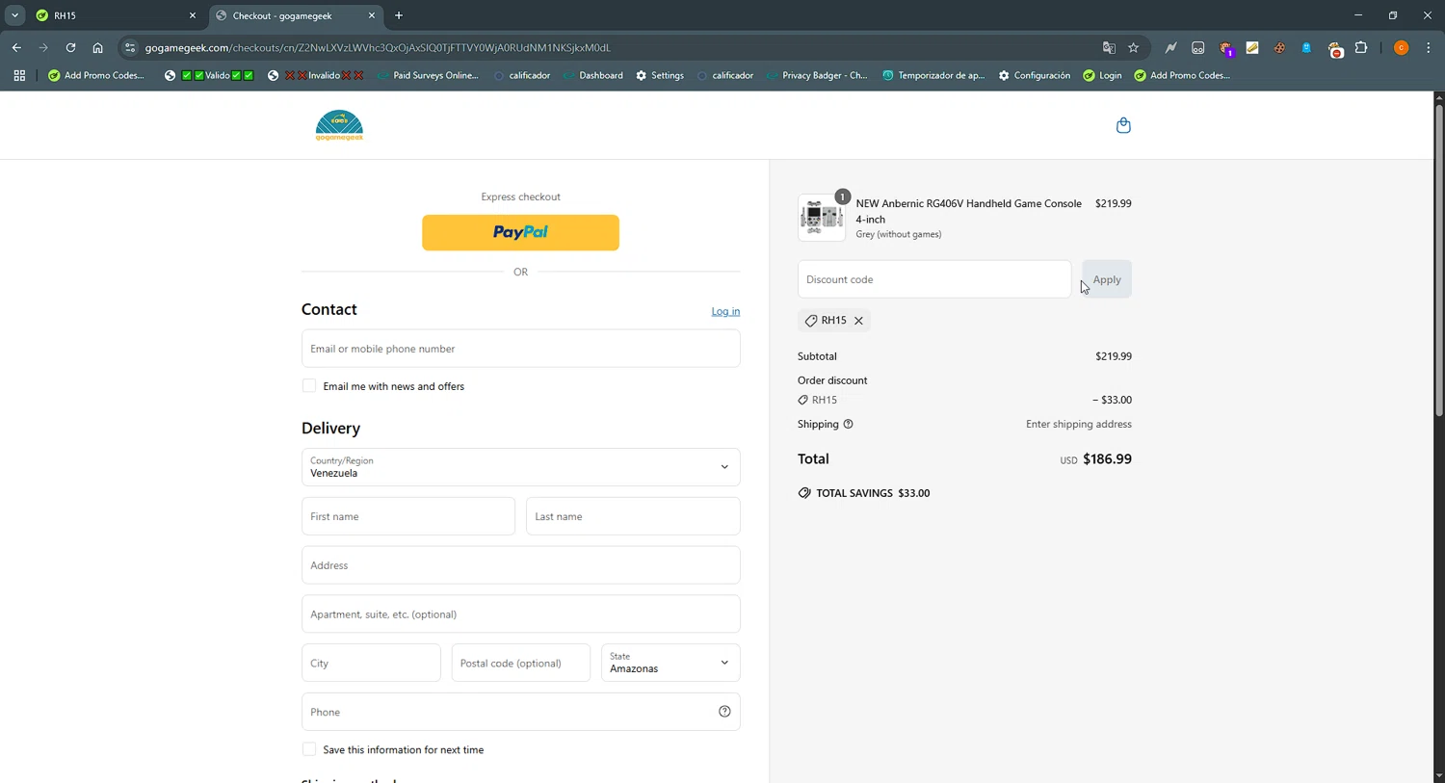Focus the Email or mobile phone number field
Screen dimensions: 1445x783
(520, 349)
